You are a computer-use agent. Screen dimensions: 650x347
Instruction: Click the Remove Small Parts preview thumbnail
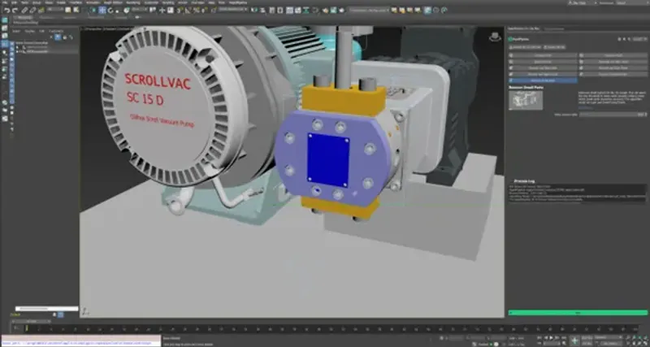tap(526, 100)
